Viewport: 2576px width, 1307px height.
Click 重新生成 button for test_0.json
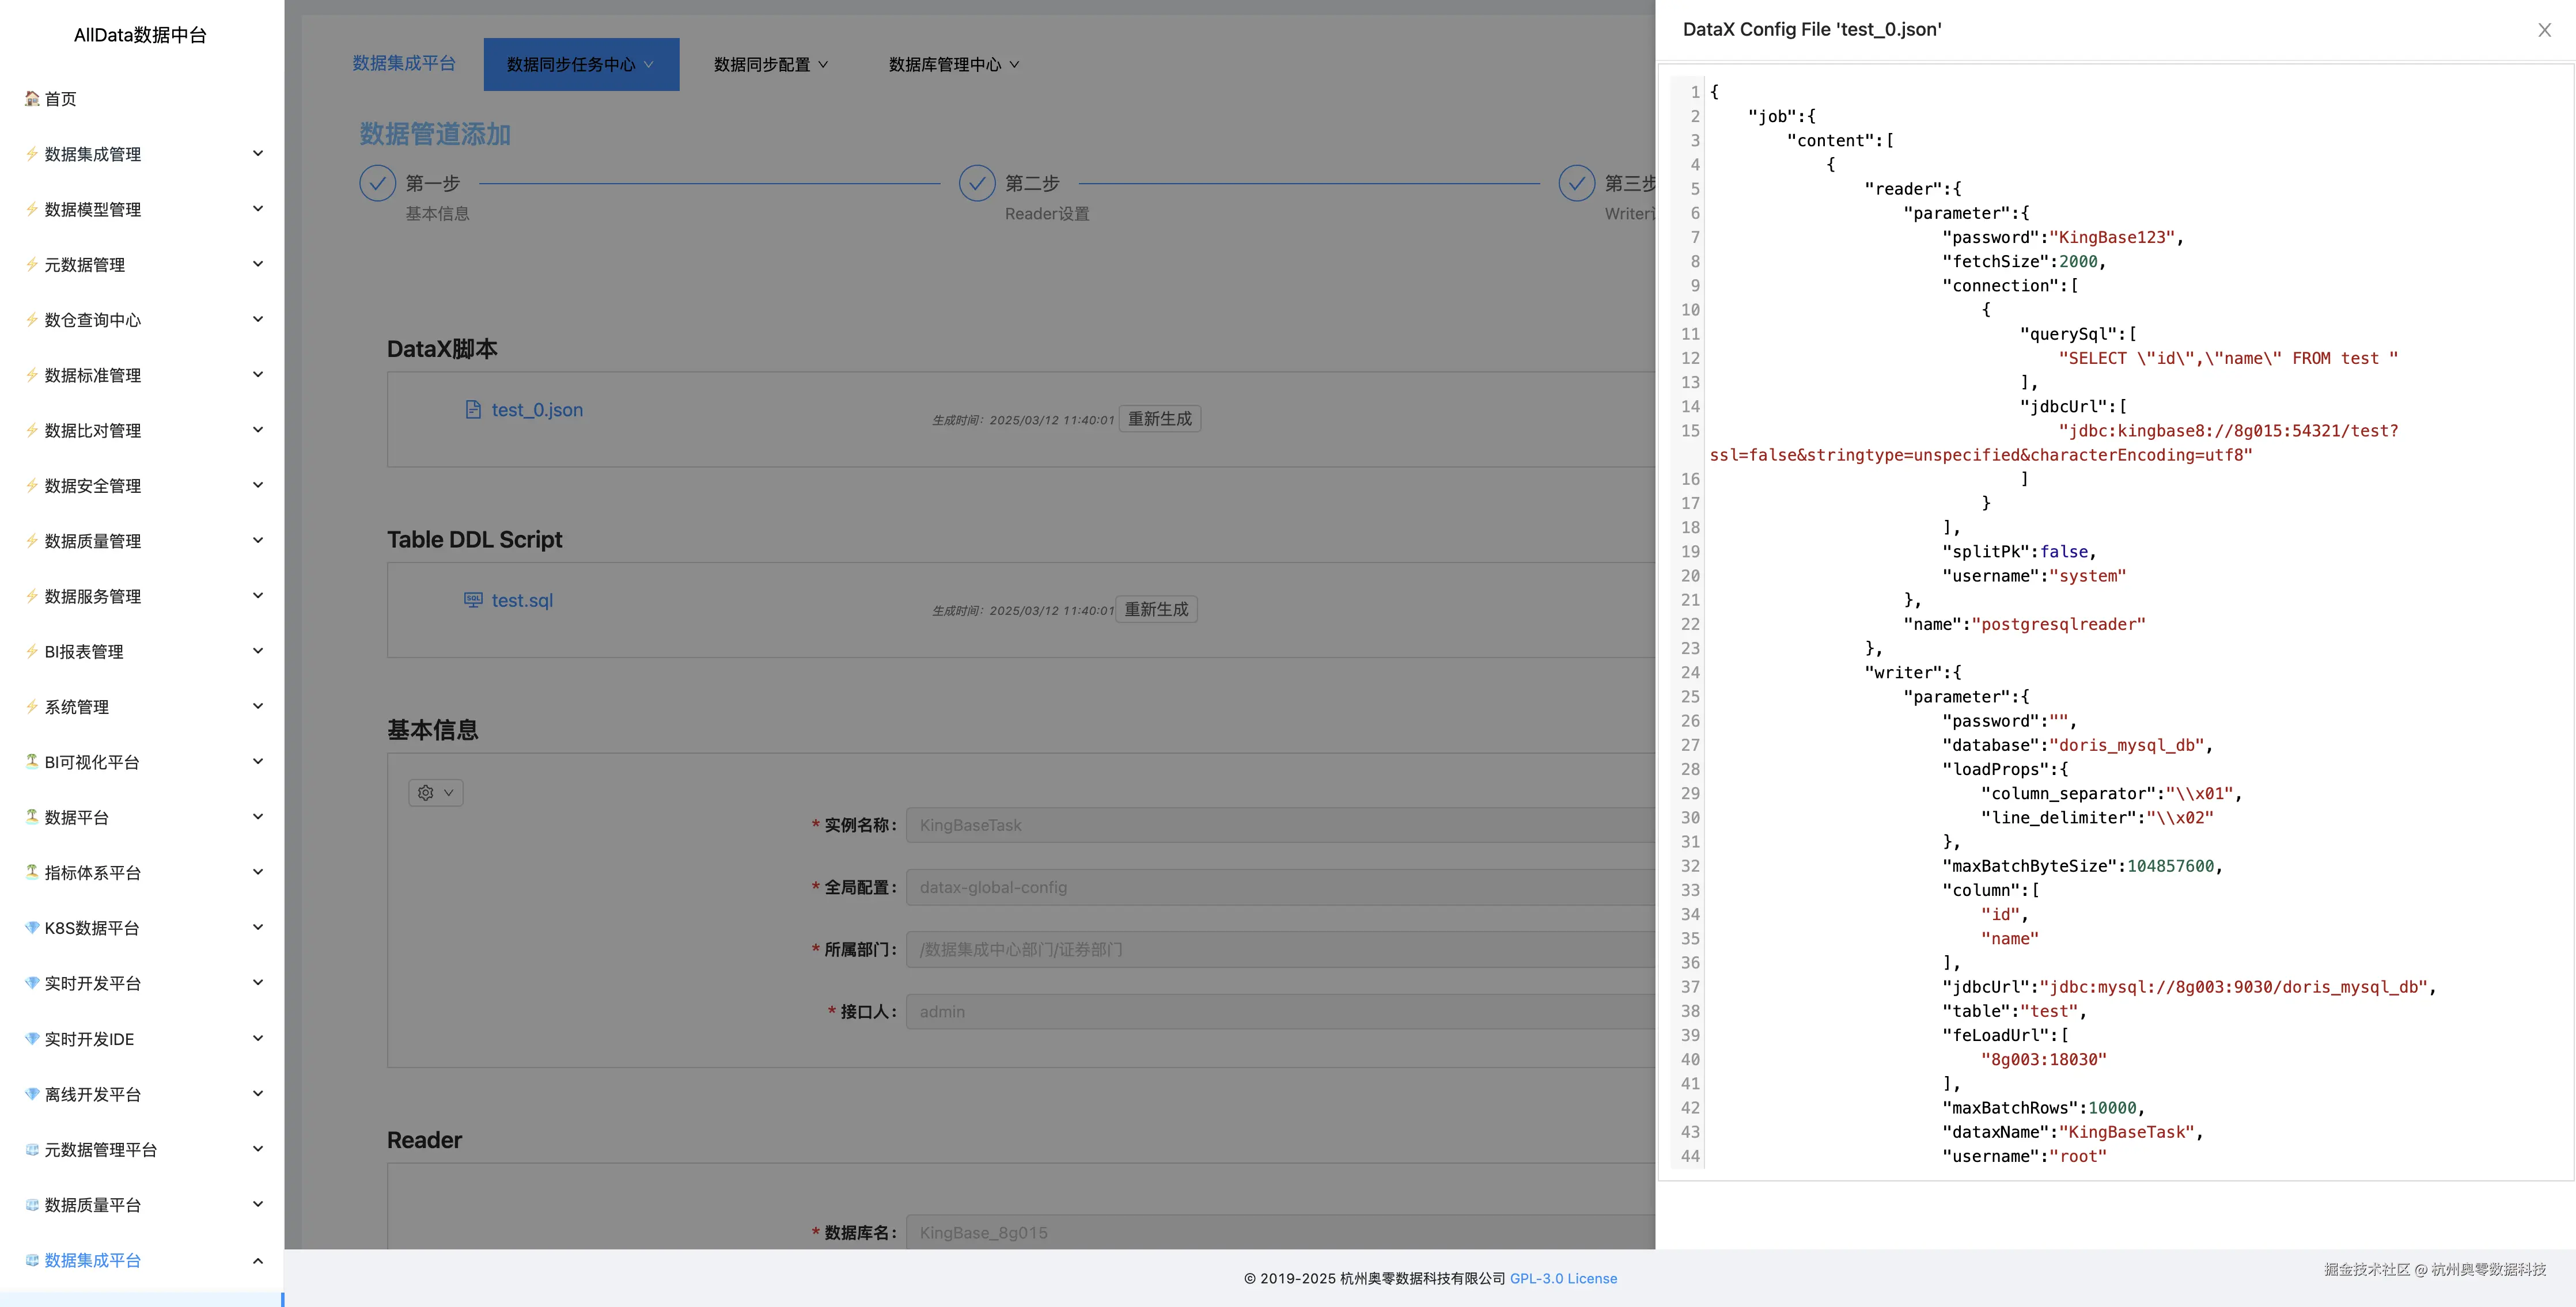click(1159, 419)
